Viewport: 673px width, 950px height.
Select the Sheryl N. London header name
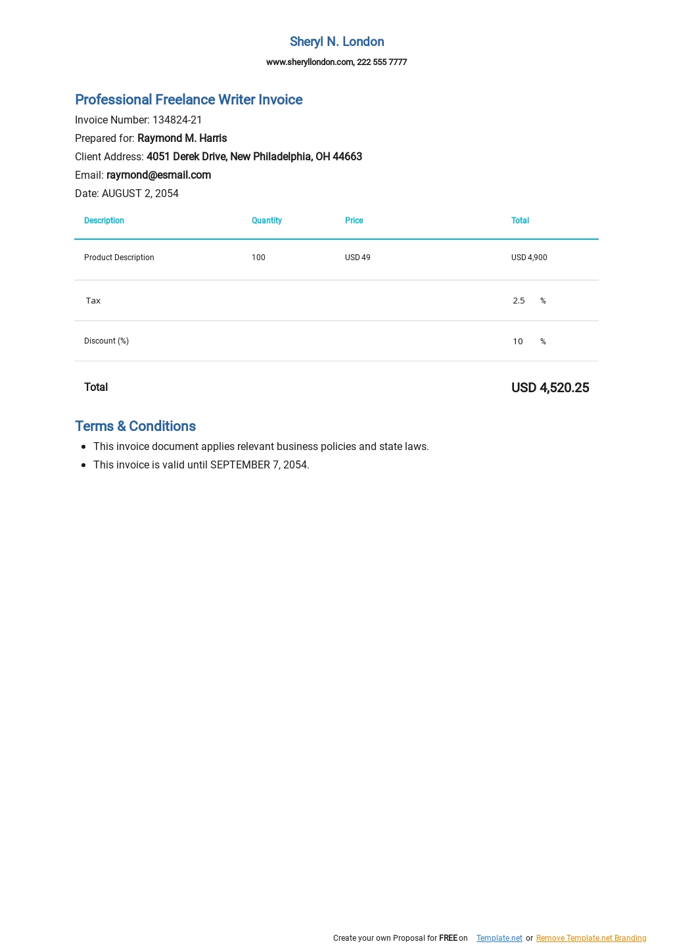(x=336, y=41)
